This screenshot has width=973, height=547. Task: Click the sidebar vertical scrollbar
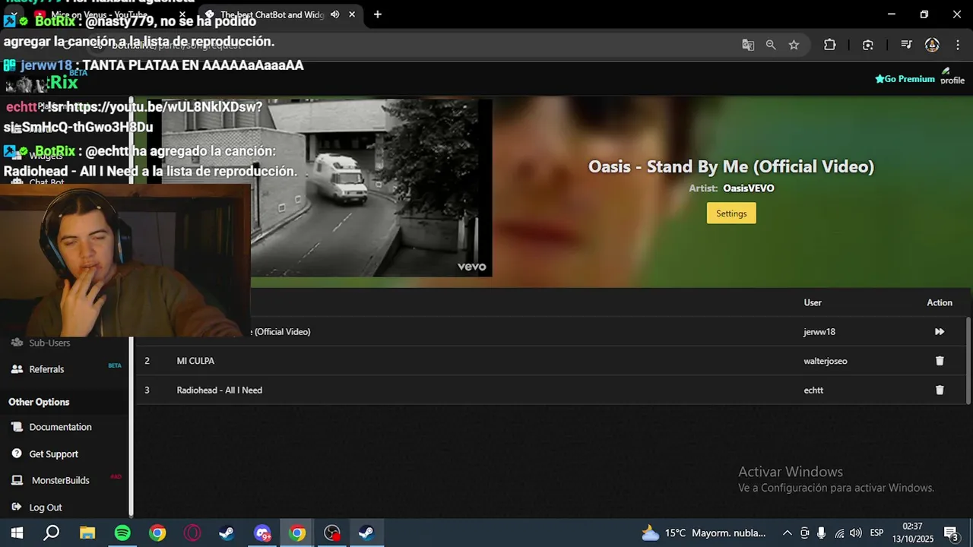[x=132, y=307]
